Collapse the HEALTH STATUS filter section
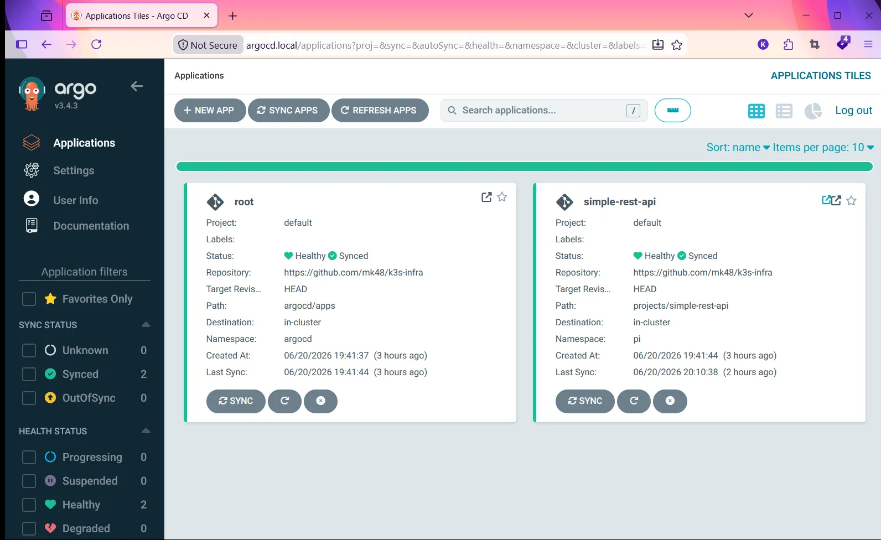The image size is (881, 540). (146, 431)
